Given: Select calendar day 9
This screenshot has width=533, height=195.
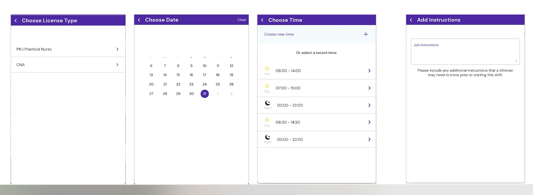Looking at the screenshot, I should [x=191, y=66].
